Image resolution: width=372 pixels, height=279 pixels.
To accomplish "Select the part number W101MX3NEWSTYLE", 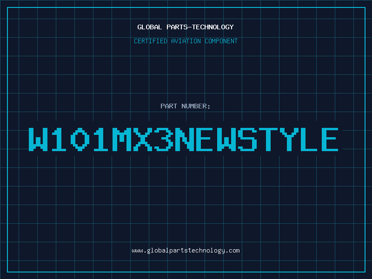I will point(183,139).
